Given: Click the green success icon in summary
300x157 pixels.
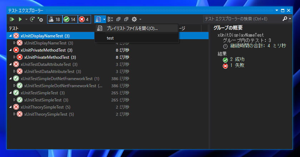Looking at the screenshot, I should pyautogui.click(x=225, y=60).
